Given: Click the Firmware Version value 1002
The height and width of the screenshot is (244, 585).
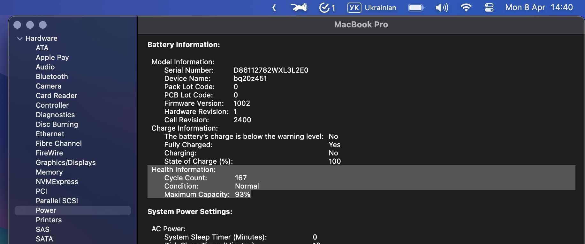Looking at the screenshot, I should coord(242,103).
